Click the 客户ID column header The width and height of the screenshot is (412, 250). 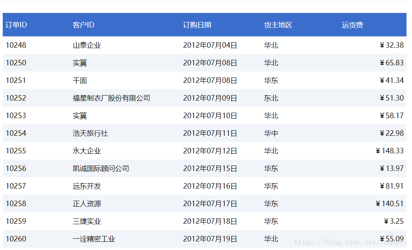tap(84, 25)
